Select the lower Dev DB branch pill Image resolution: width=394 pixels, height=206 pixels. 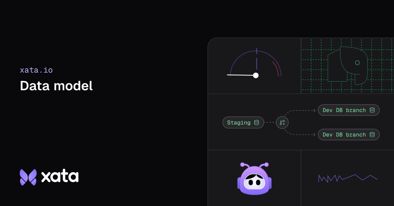pyautogui.click(x=349, y=135)
